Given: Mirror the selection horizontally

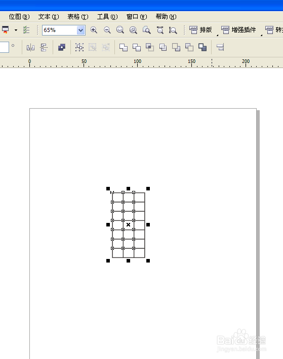Looking at the screenshot, I should point(30,47).
